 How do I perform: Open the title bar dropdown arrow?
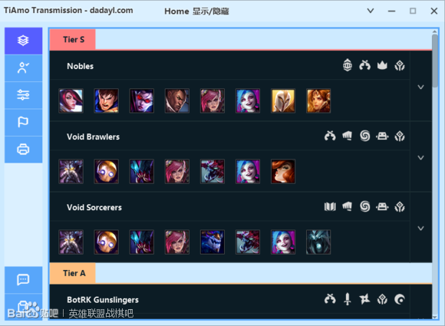click(371, 11)
